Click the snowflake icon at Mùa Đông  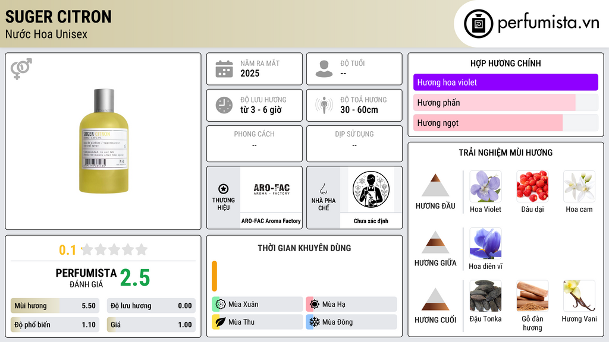pos(315,322)
